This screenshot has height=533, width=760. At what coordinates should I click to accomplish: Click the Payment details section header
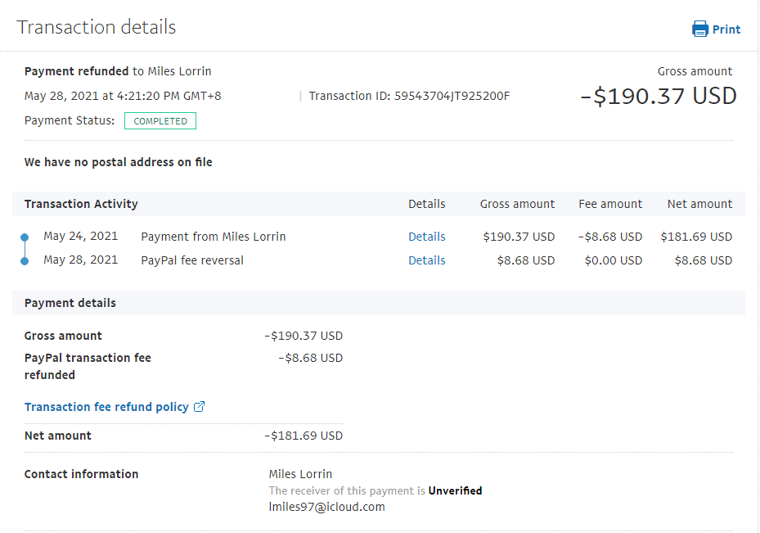tap(70, 303)
